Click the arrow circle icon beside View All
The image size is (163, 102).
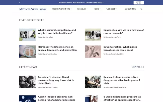(x=143, y=67)
